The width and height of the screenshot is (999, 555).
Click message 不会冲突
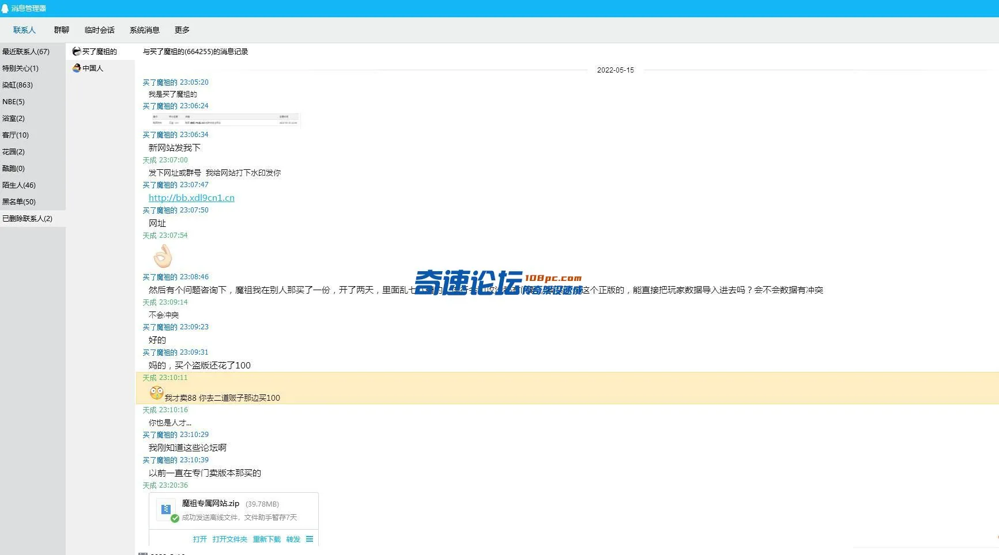point(164,315)
